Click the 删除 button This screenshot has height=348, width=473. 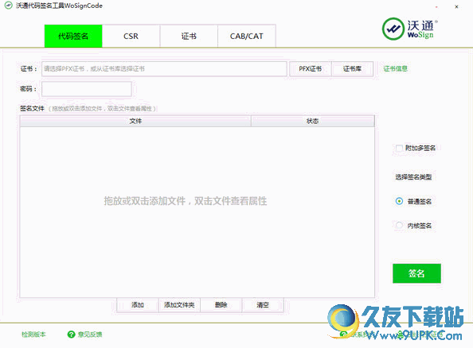click(x=221, y=305)
